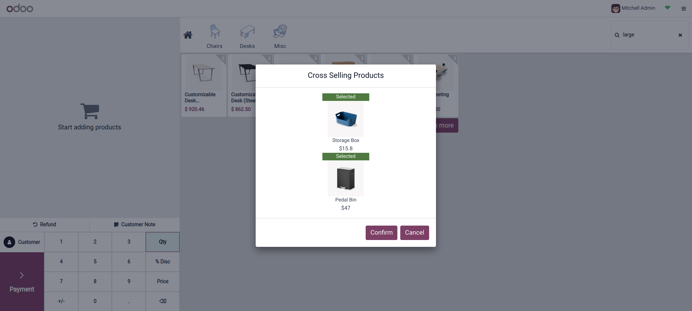Cancel the Cross Selling Products dialog
This screenshot has width=692, height=311.
(x=414, y=233)
